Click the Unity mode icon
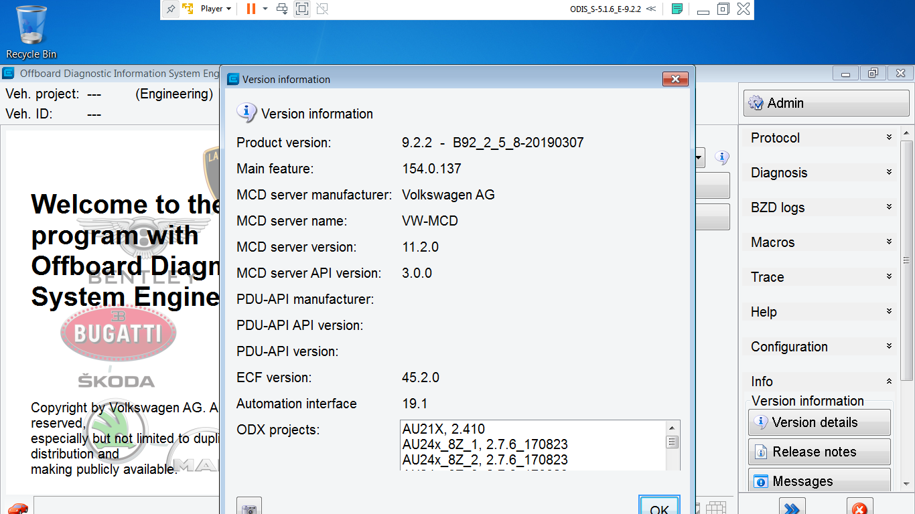The image size is (915, 514). pos(322,9)
